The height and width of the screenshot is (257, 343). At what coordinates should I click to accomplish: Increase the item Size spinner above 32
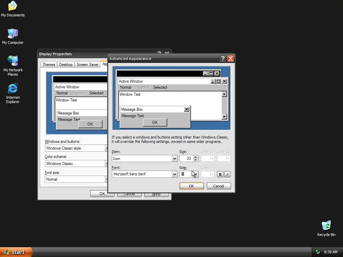coord(196,157)
